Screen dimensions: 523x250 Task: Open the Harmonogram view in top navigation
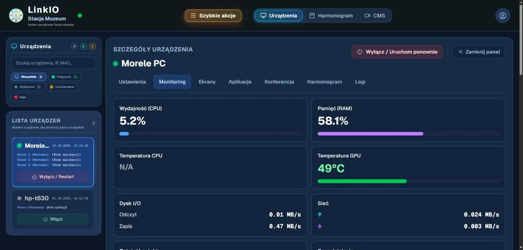[x=331, y=16]
